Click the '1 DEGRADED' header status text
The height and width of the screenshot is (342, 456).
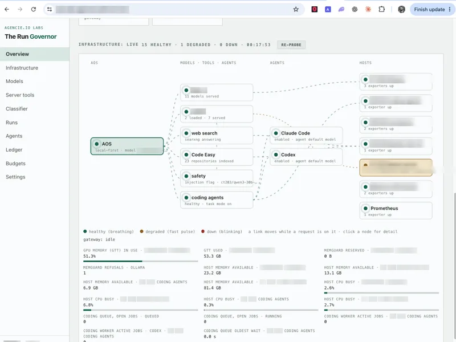tap(196, 44)
